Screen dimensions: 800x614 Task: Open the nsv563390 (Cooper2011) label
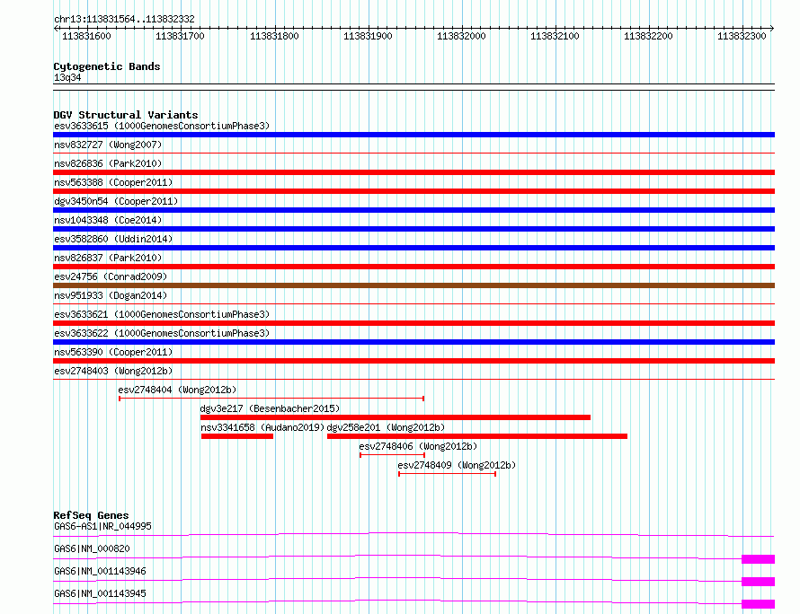point(113,352)
